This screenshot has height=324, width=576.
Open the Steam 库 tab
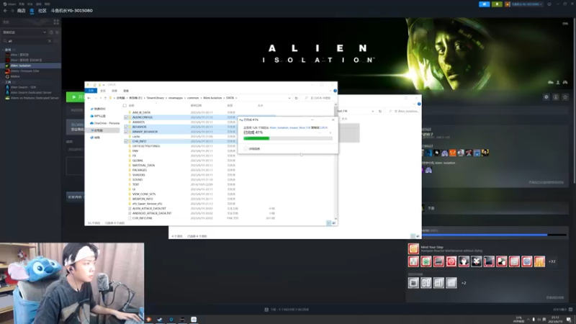pos(32,11)
